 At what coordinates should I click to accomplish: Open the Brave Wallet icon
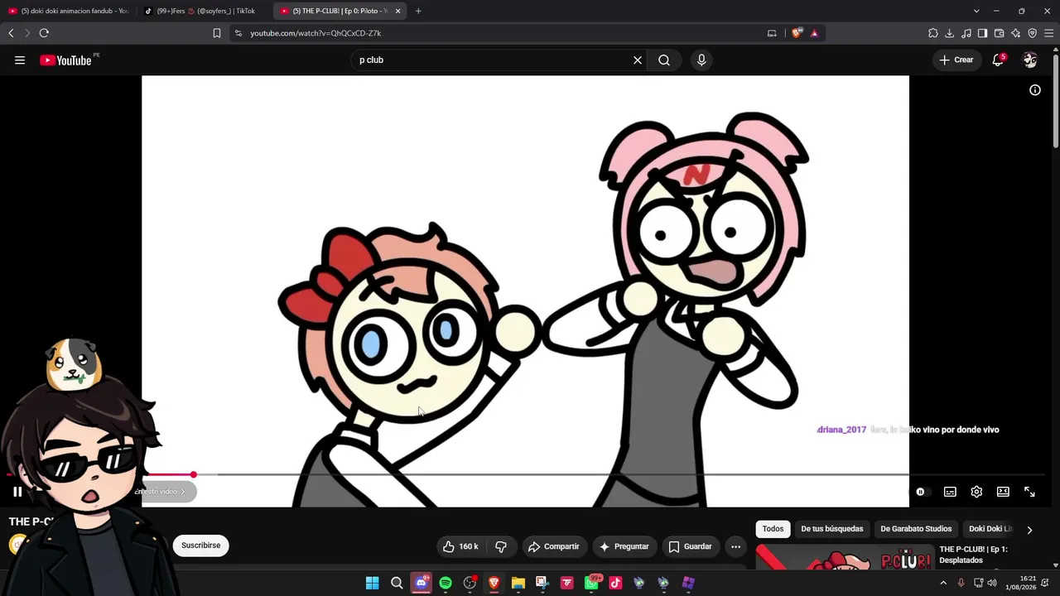[999, 33]
